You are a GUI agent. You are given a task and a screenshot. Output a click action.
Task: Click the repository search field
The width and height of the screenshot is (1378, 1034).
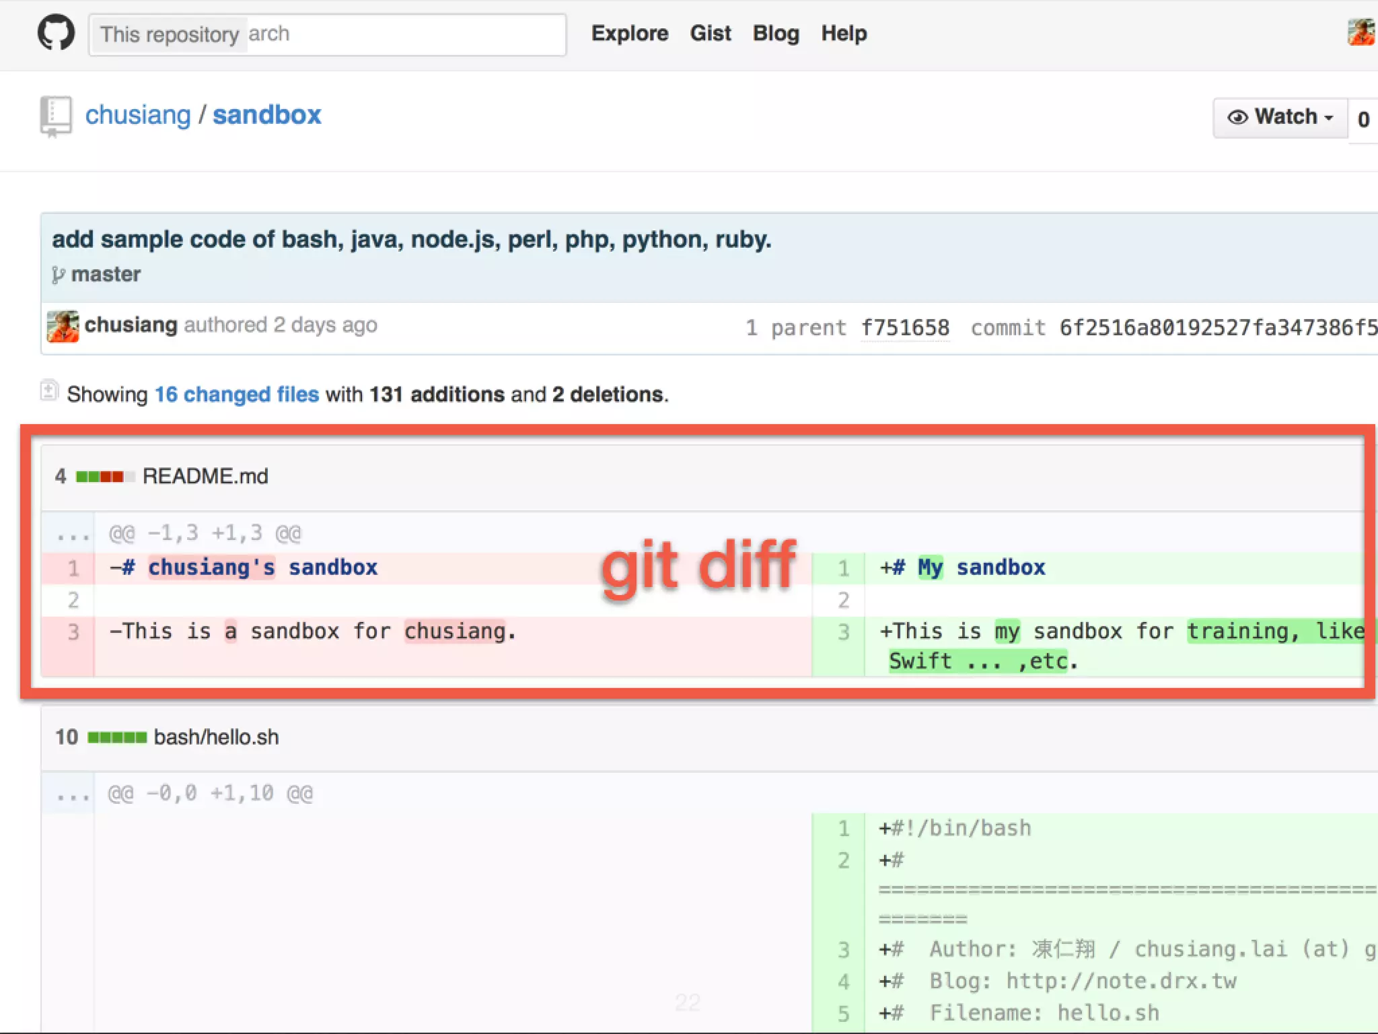(x=404, y=34)
